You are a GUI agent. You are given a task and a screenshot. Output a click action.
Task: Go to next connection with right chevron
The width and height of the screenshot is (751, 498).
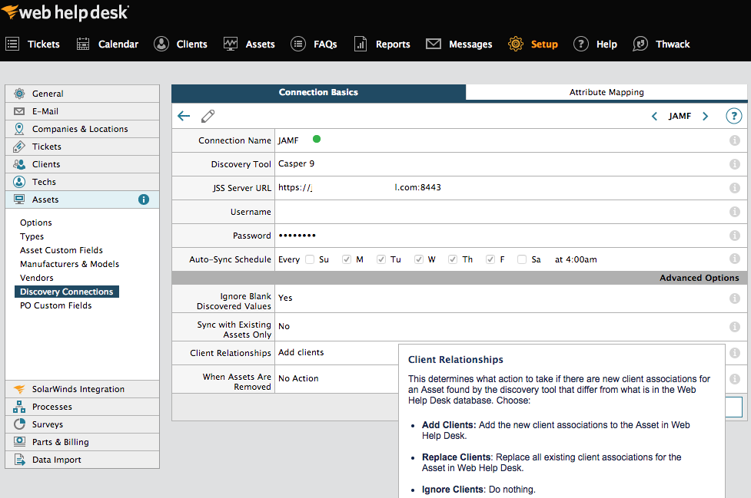tap(705, 116)
